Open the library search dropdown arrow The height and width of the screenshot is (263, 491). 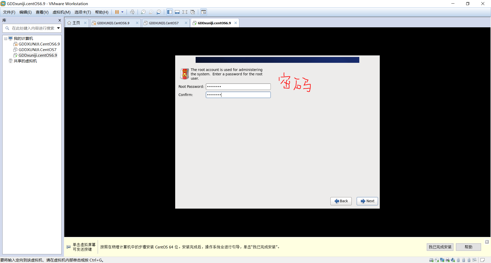[59, 28]
